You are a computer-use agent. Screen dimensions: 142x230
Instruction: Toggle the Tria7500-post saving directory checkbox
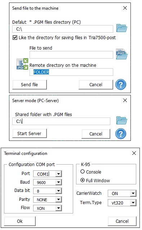[15, 38]
